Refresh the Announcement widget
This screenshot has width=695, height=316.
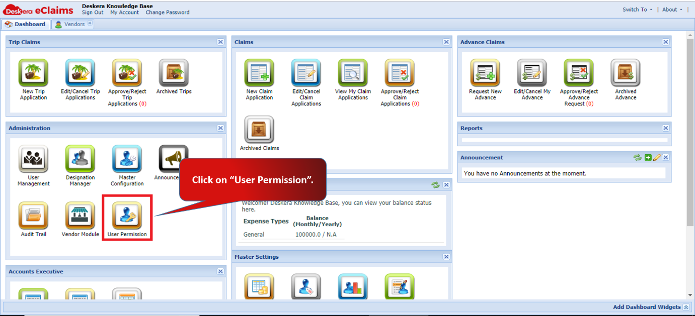pyautogui.click(x=638, y=157)
